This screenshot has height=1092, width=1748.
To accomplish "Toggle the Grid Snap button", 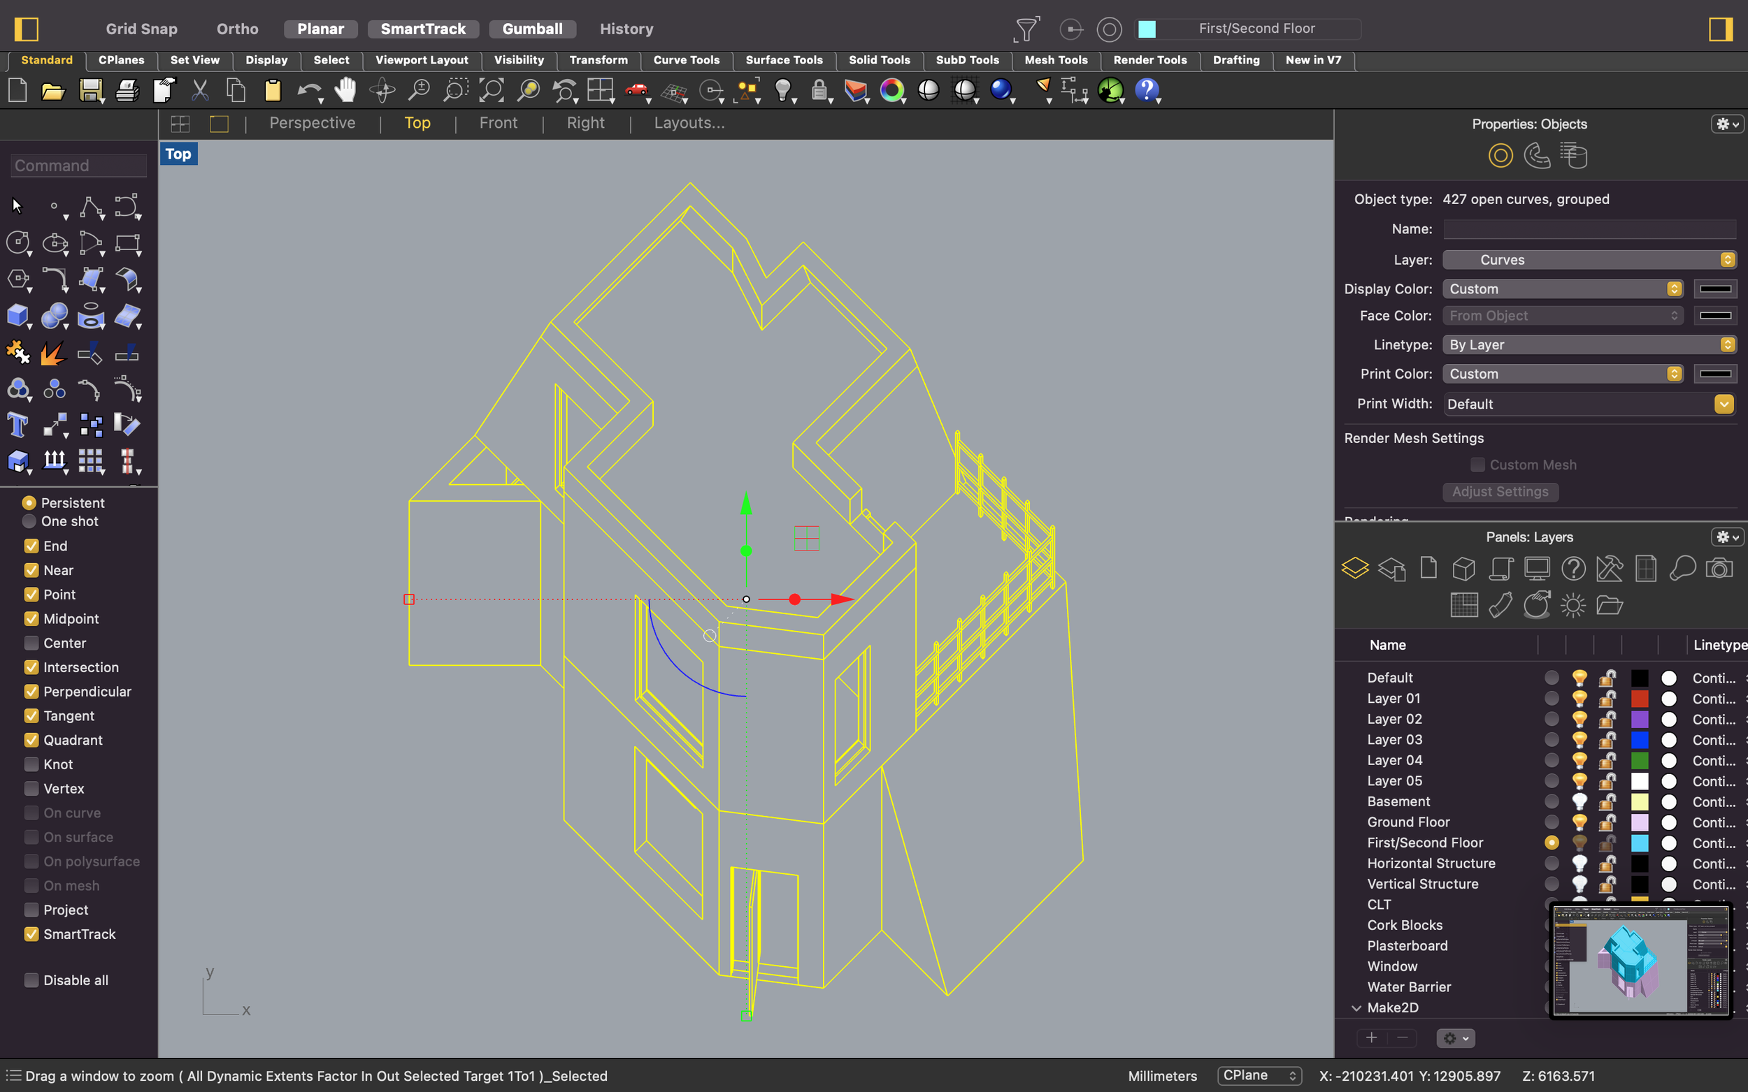I will [x=142, y=29].
